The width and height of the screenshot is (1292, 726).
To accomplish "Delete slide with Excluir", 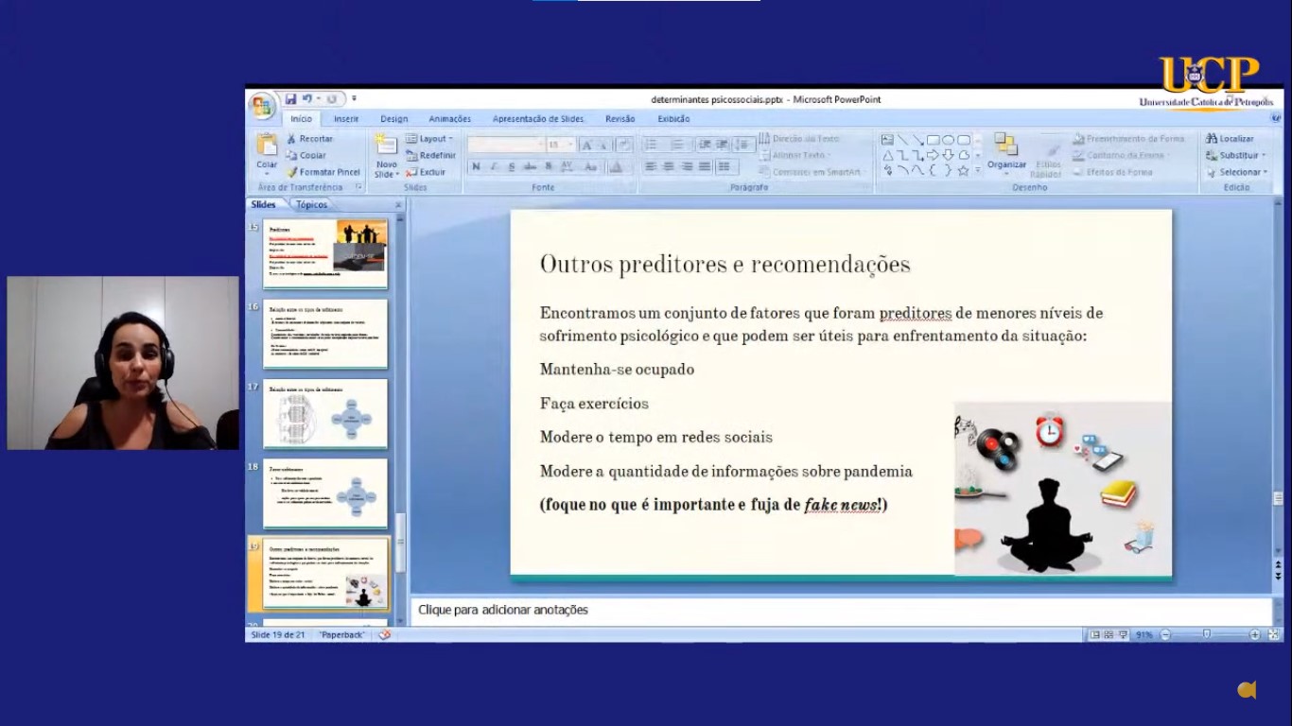I will pyautogui.click(x=426, y=172).
